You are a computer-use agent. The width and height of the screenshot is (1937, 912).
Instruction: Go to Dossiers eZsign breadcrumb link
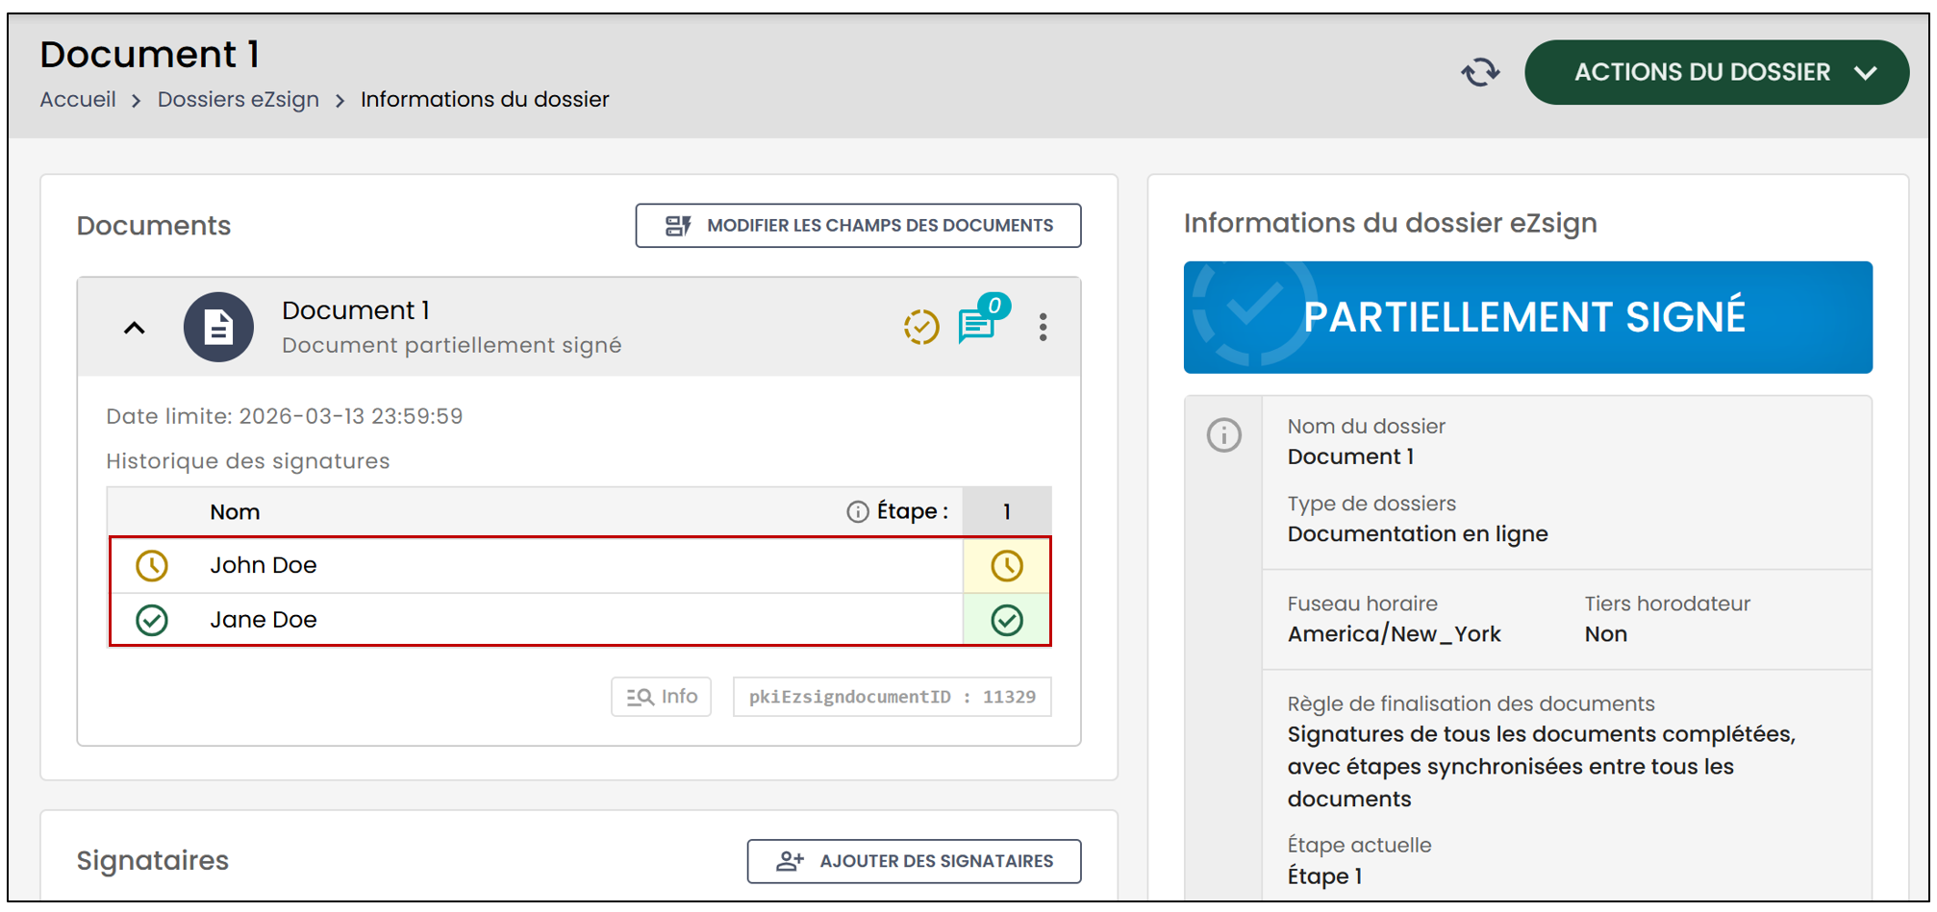(x=239, y=99)
